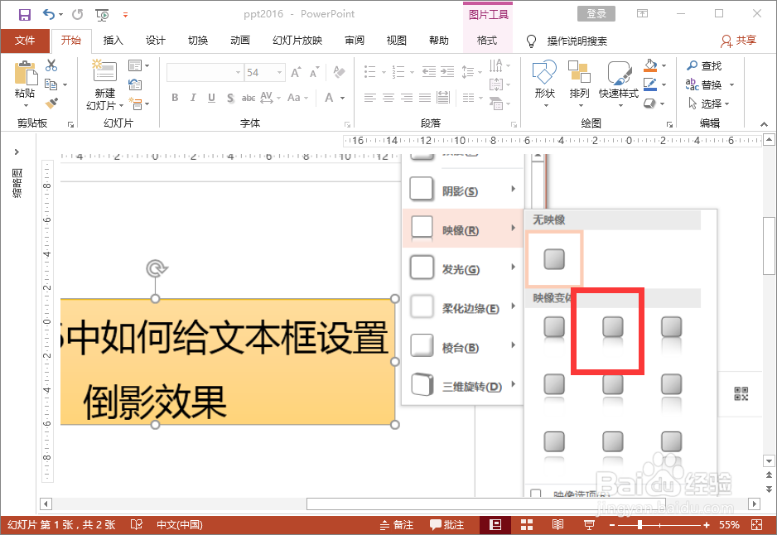
Task: Select the No Reflection thumbnail
Action: click(x=554, y=258)
